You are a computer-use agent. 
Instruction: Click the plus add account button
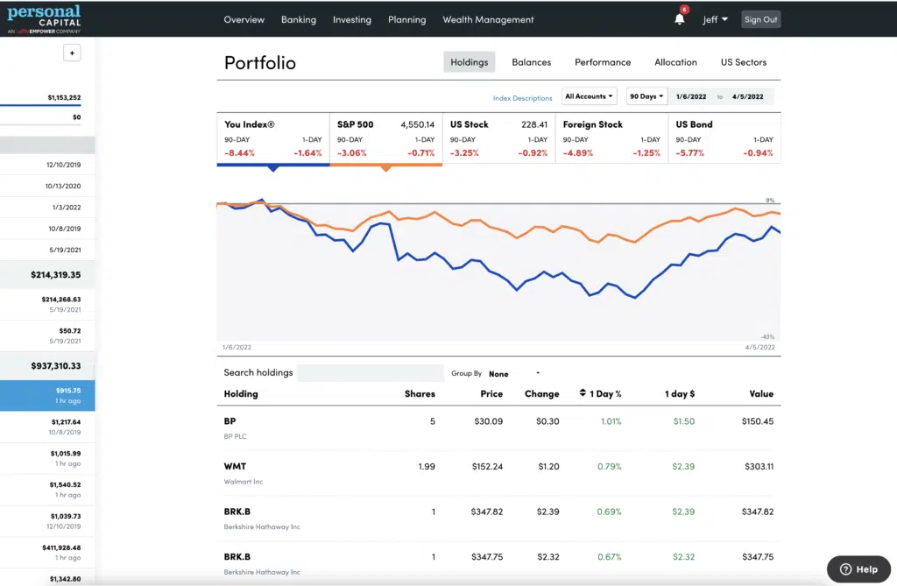click(72, 53)
